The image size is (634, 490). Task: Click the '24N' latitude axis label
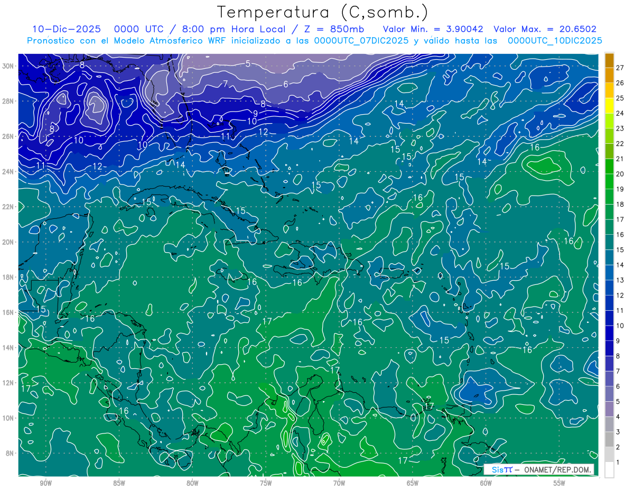(9, 171)
